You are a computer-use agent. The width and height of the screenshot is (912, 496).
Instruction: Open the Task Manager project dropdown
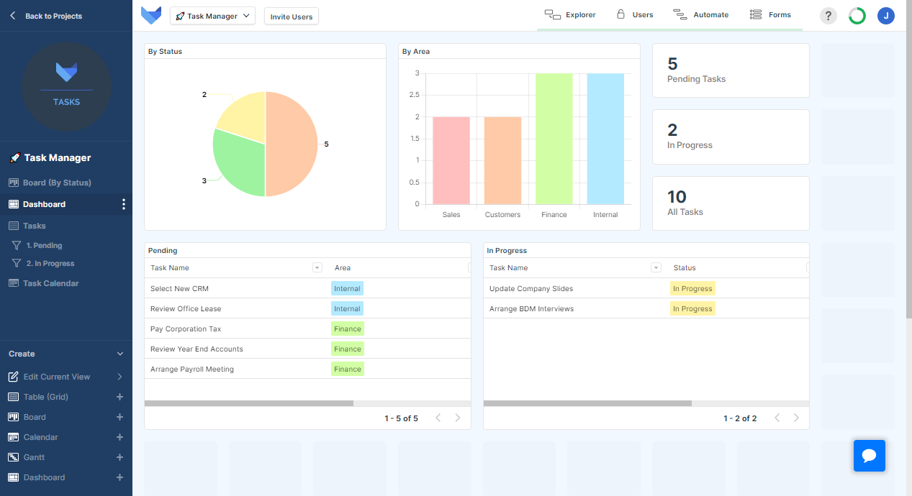(x=212, y=15)
